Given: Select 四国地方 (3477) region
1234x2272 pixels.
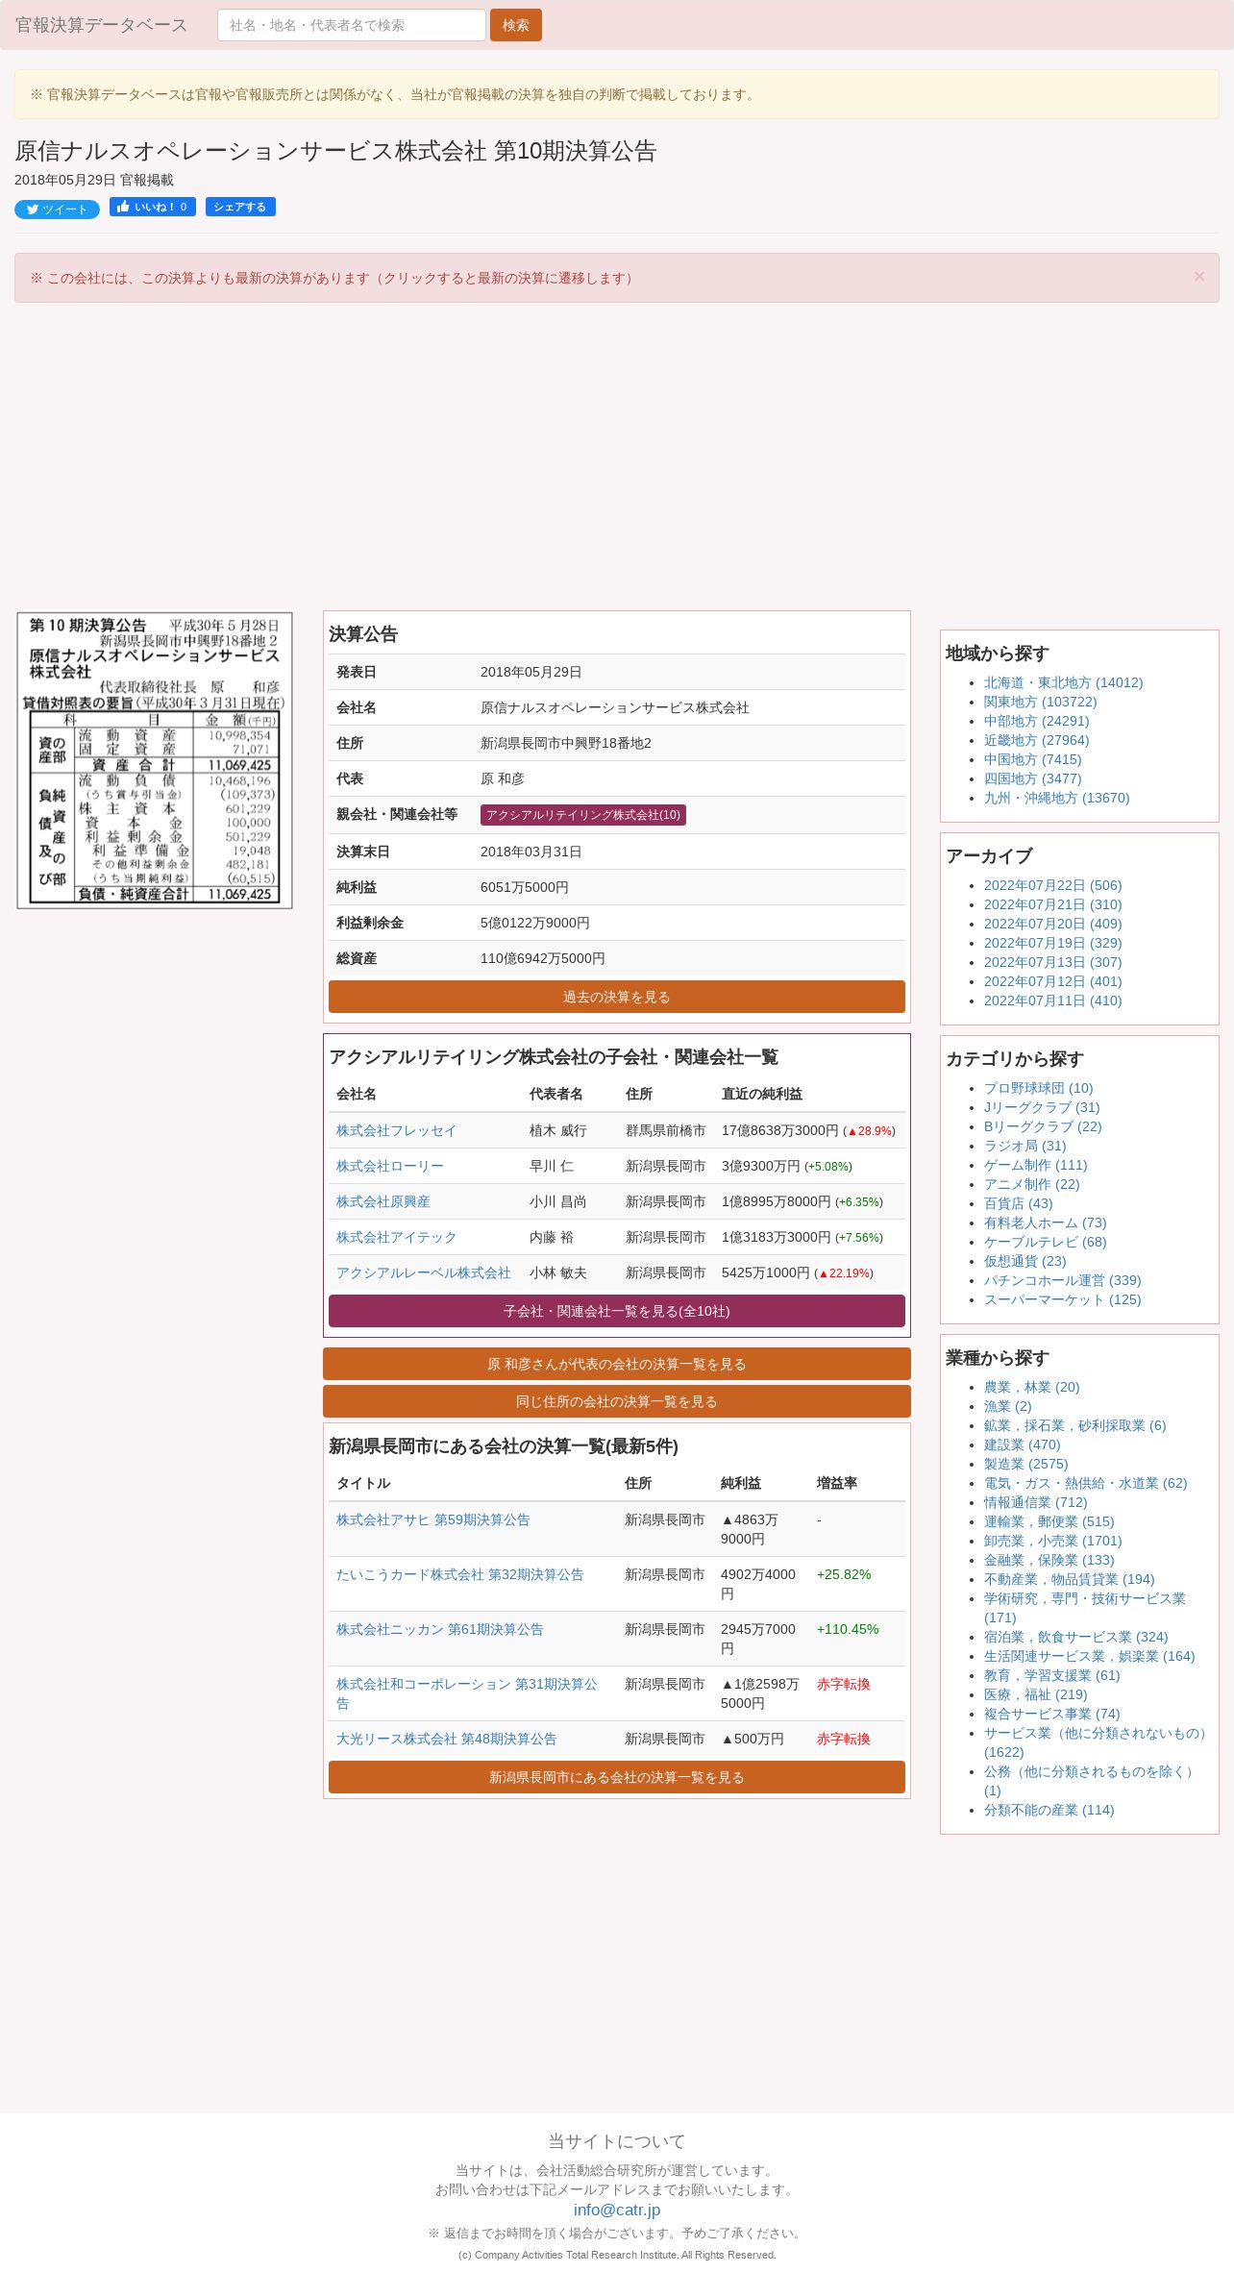Looking at the screenshot, I should point(1032,778).
